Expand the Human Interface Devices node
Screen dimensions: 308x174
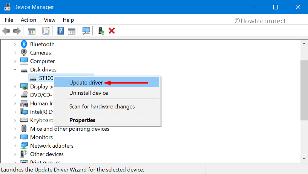(x=15, y=103)
